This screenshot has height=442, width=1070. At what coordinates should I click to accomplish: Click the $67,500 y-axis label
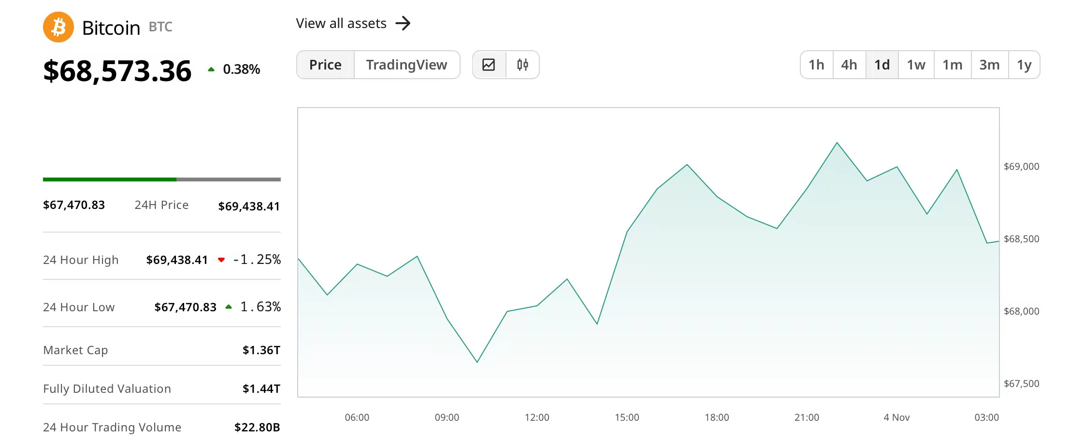tap(1022, 384)
